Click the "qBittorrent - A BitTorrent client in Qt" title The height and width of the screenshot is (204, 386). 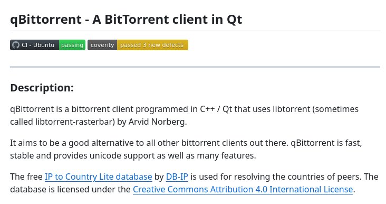[x=126, y=20]
